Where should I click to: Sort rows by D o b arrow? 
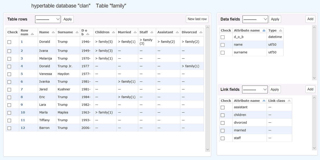point(88,34)
